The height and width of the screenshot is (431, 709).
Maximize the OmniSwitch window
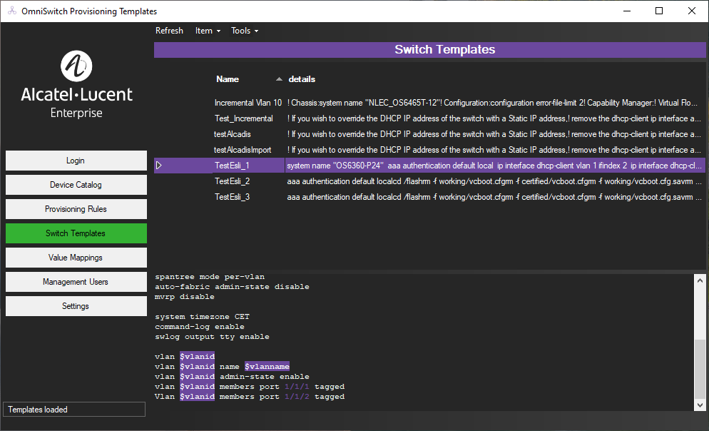pyautogui.click(x=659, y=11)
